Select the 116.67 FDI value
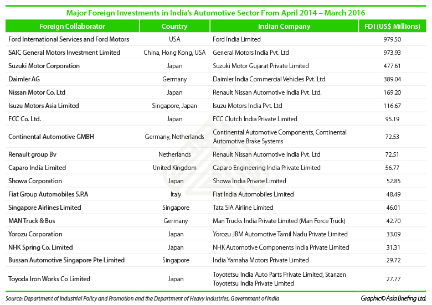 point(392,106)
